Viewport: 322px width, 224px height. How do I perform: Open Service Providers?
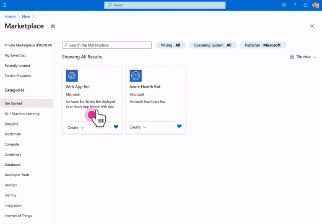pyautogui.click(x=18, y=76)
